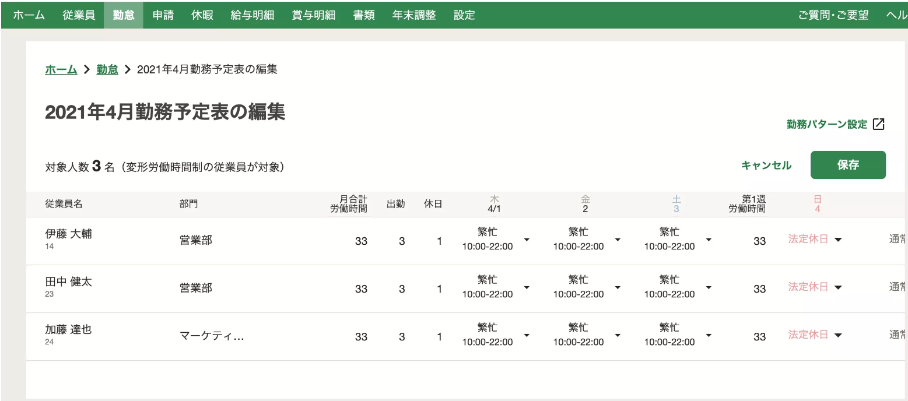This screenshot has height=401, width=908.
Task: Open 田中健太's 4/3 繁忙 shift dropdown
Action: [x=709, y=287]
